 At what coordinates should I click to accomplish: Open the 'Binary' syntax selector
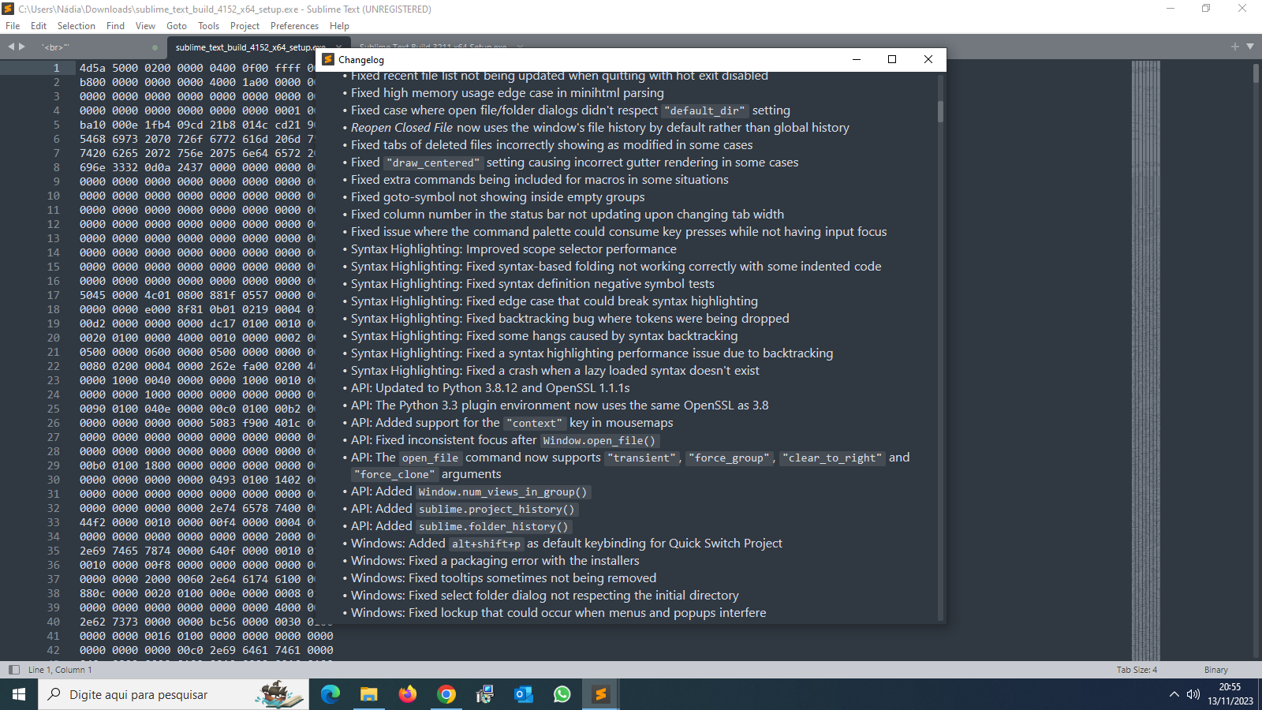pos(1215,670)
